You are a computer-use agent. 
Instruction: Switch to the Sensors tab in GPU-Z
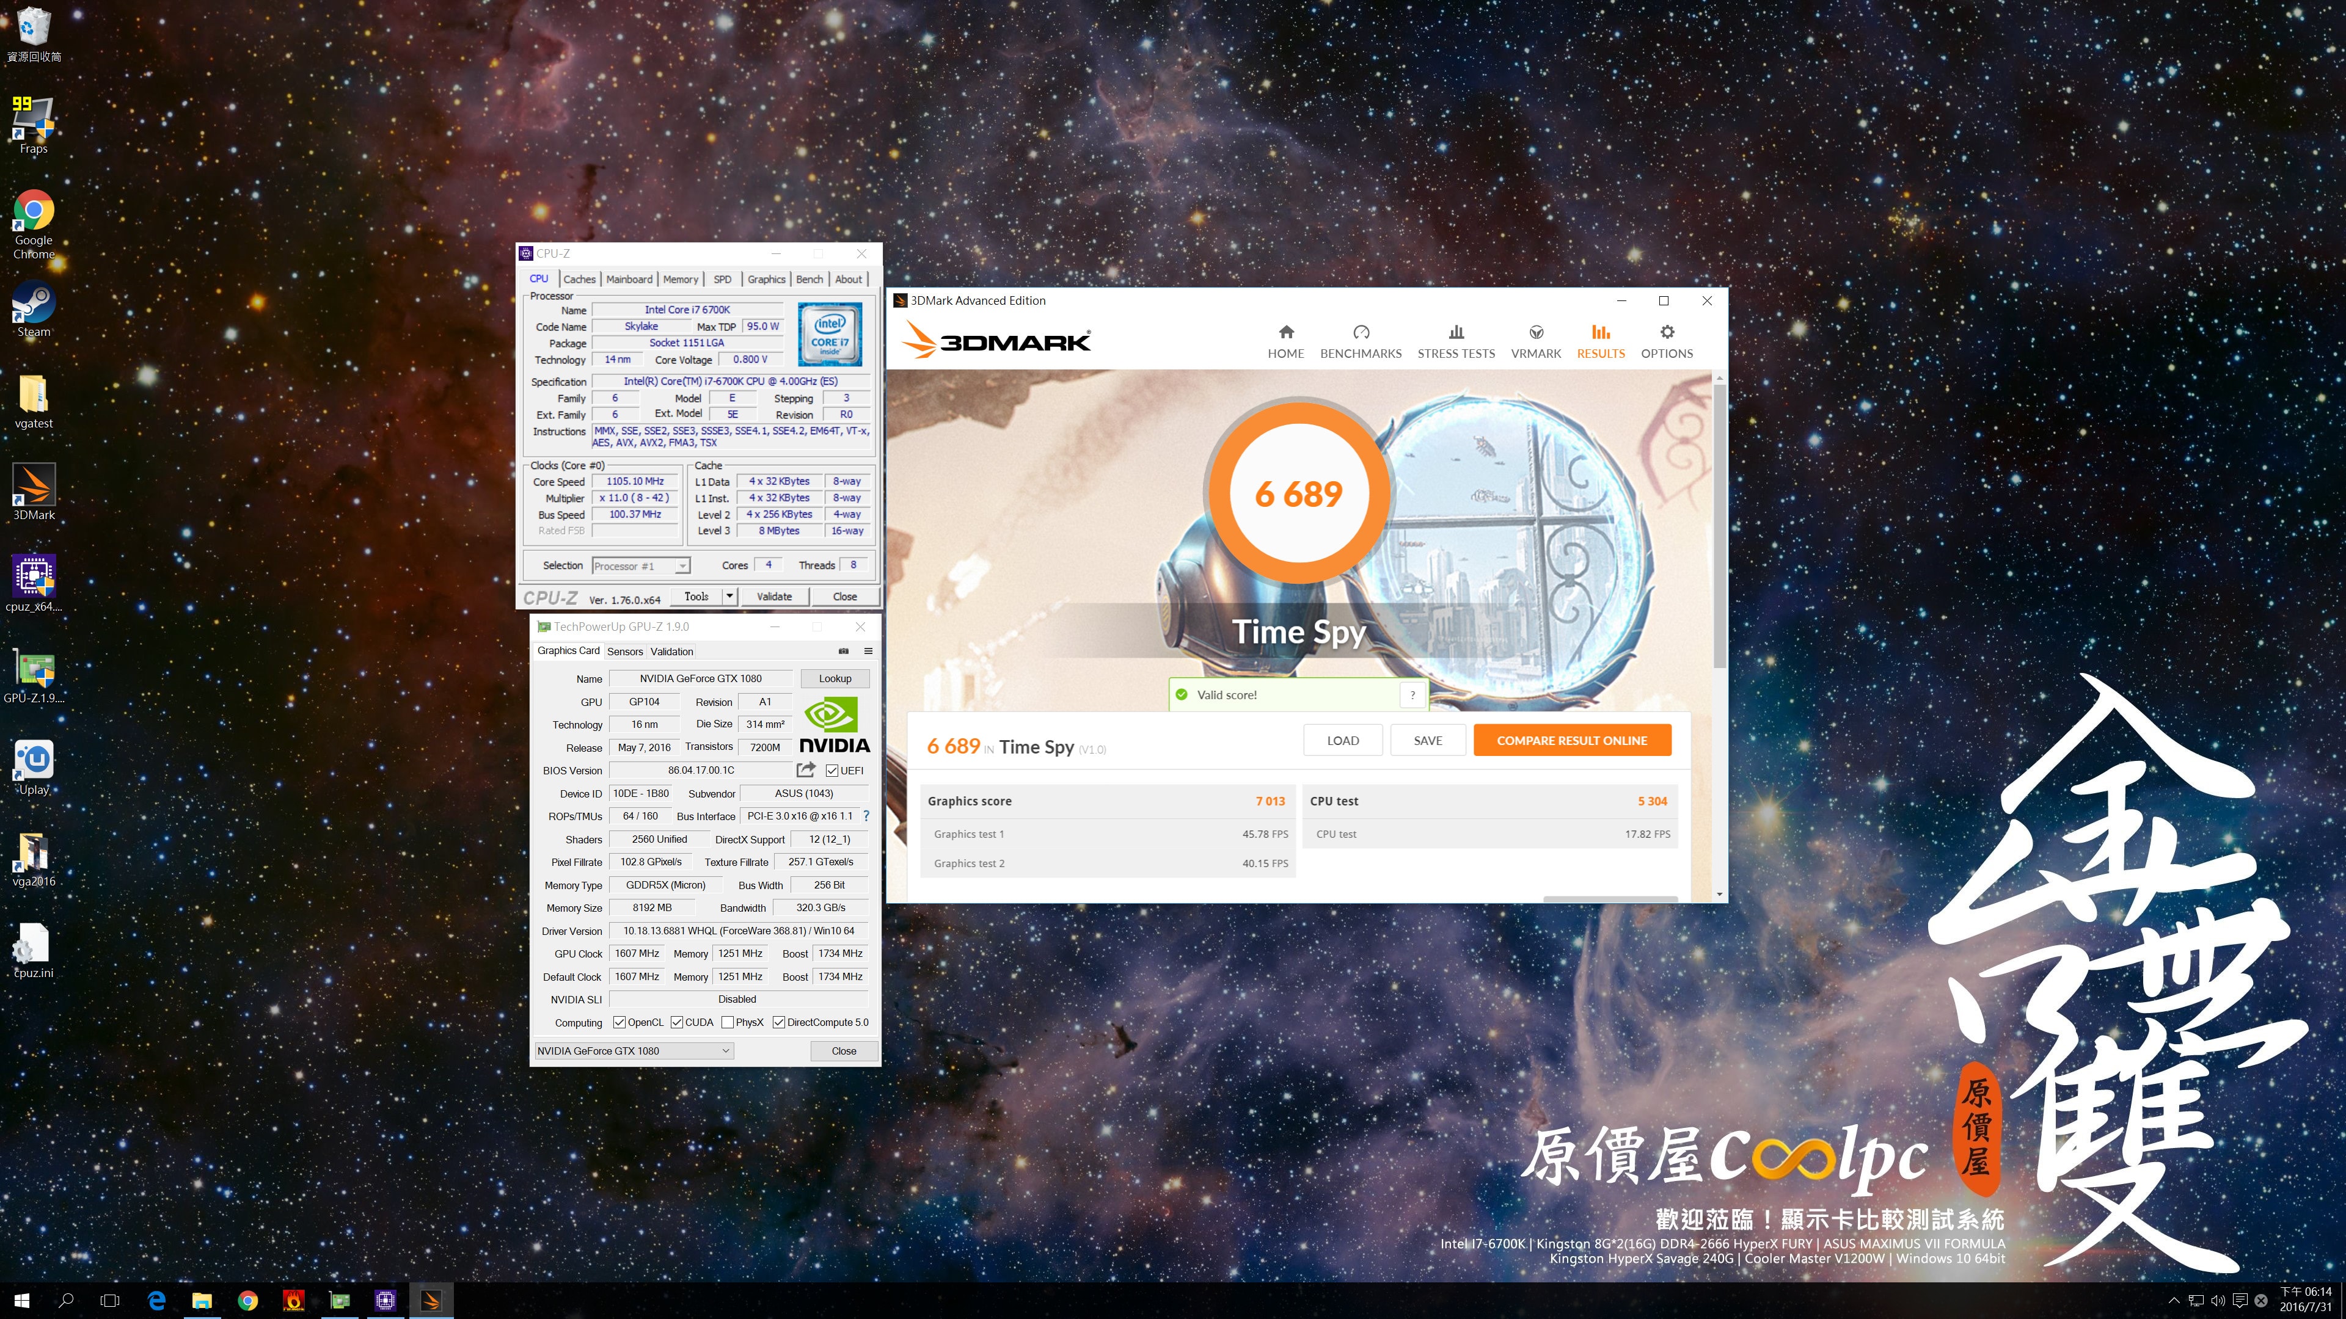(625, 652)
